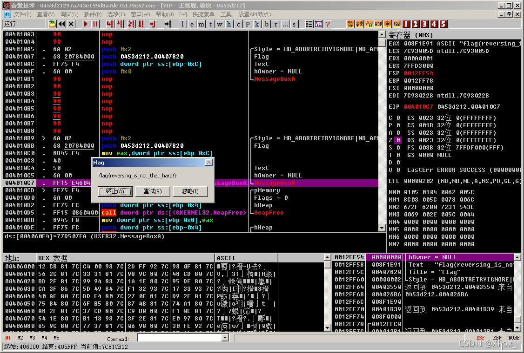
Task: Click the red Run play icon
Action: pos(86,24)
